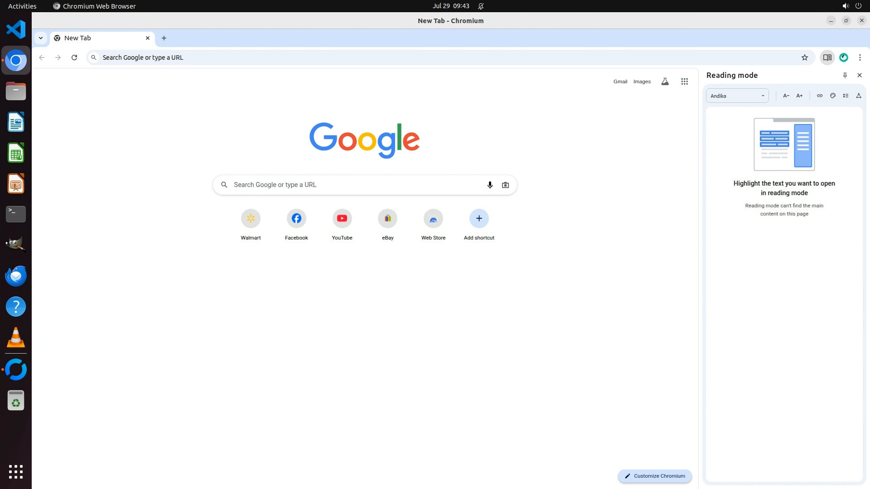The width and height of the screenshot is (870, 489).
Task: Increase reading mode font size
Action: tap(799, 96)
